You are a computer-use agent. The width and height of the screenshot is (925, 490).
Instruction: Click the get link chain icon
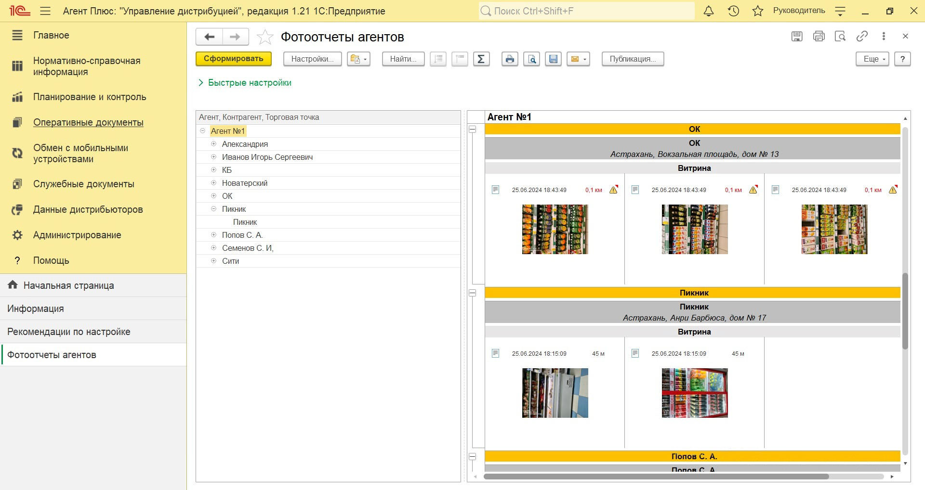coord(862,36)
